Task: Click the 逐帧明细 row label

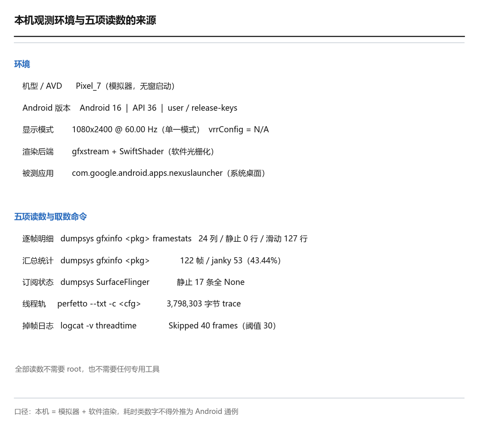Action: [38, 239]
